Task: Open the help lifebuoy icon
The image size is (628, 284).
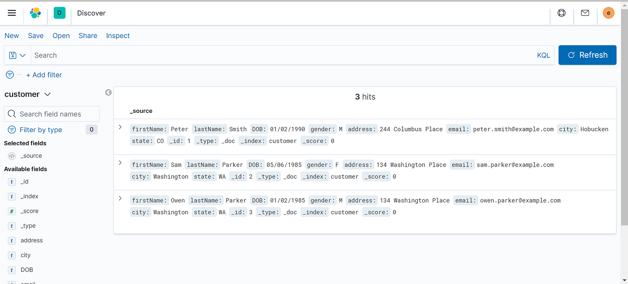Action: [562, 13]
